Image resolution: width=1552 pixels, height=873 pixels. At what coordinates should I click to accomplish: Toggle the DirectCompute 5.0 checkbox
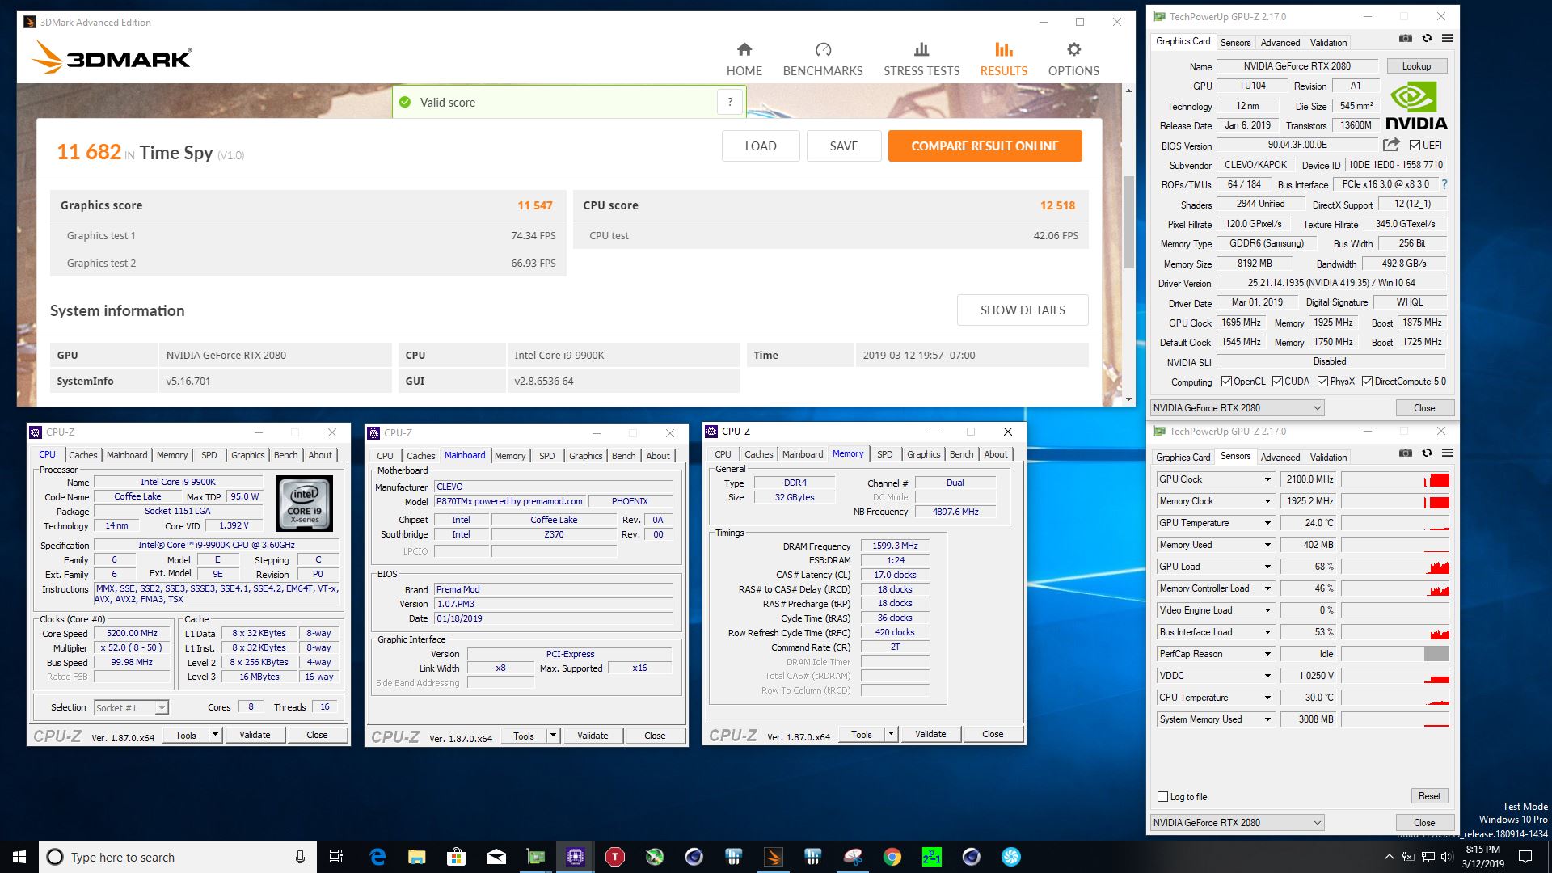1367,382
